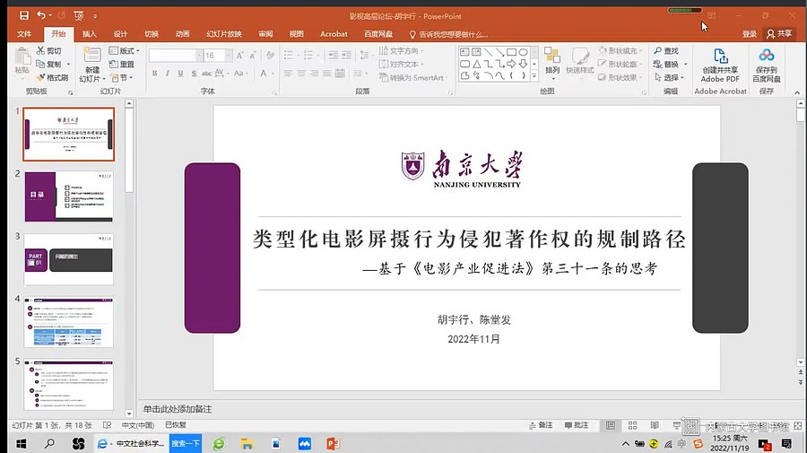Click the Save icon in quick access toolbar
The image size is (807, 453).
(x=24, y=15)
